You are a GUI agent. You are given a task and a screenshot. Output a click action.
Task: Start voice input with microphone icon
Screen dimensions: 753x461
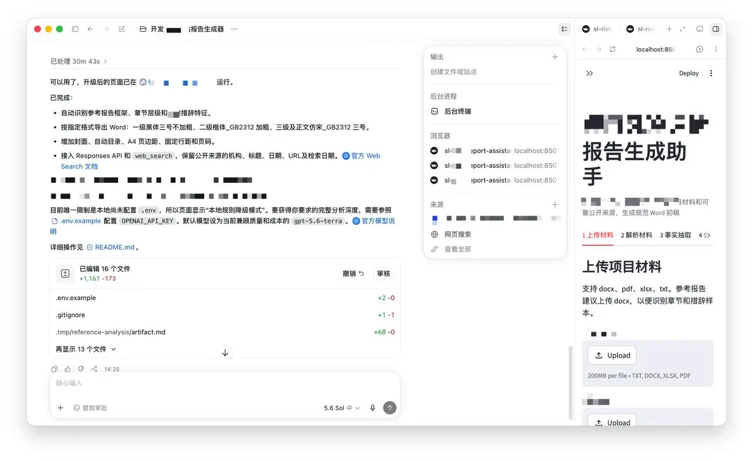pyautogui.click(x=373, y=408)
